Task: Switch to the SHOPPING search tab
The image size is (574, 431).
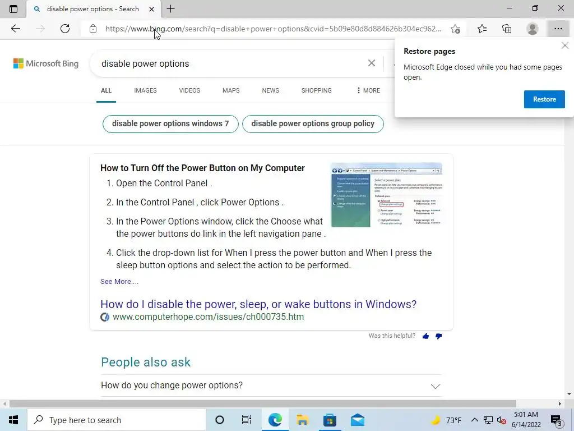Action: [x=317, y=90]
